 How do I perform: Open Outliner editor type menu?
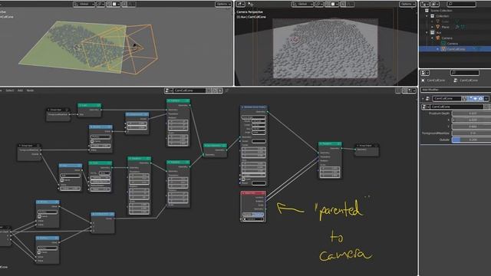click(x=425, y=4)
